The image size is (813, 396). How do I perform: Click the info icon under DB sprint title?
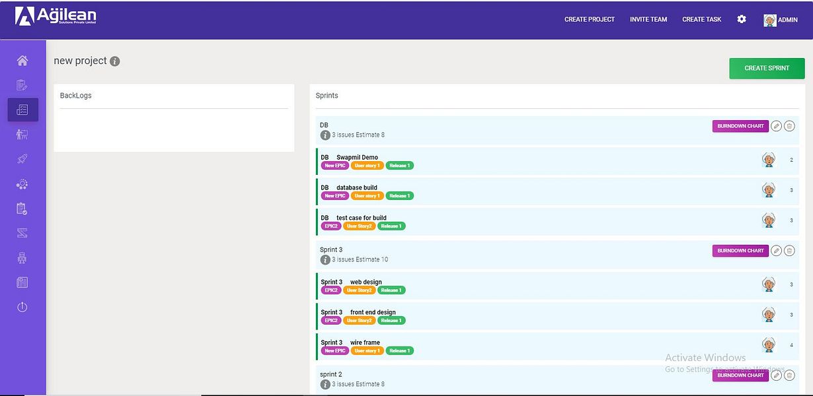[325, 135]
